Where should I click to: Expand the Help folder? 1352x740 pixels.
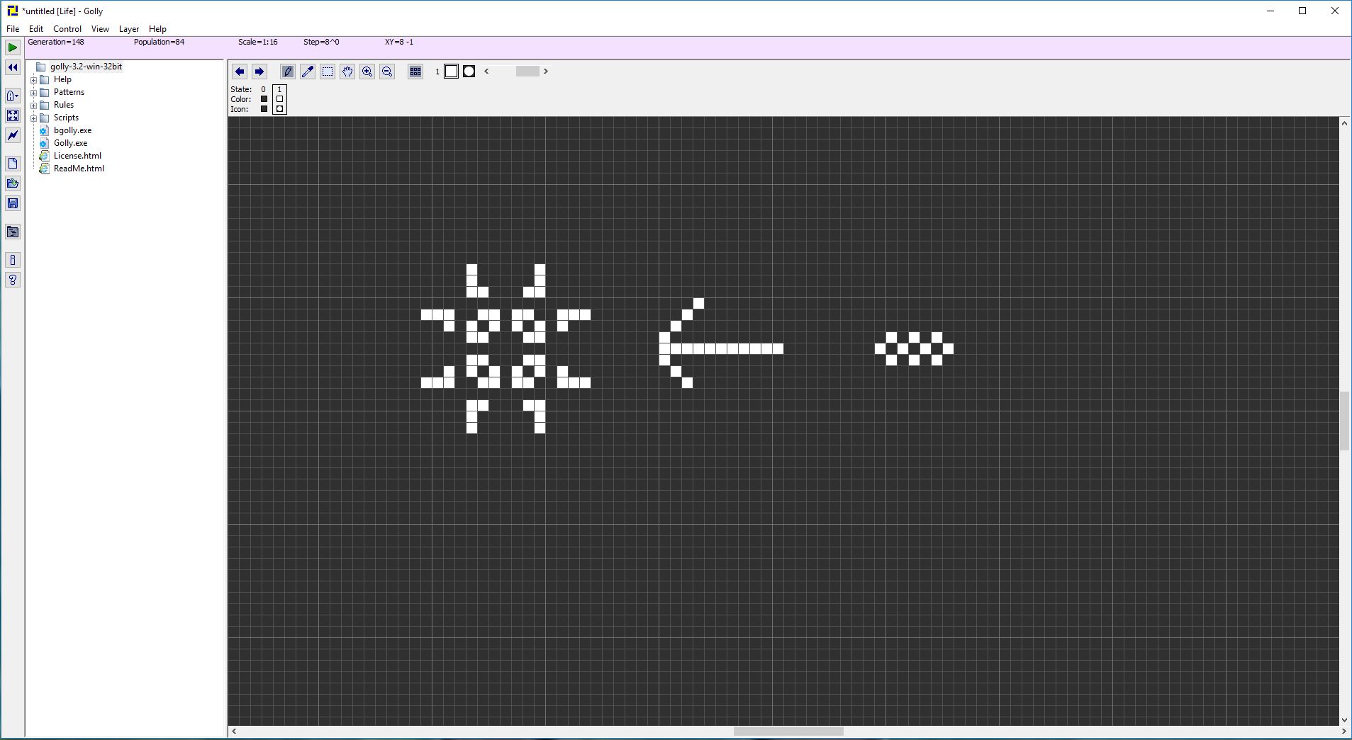33,80
